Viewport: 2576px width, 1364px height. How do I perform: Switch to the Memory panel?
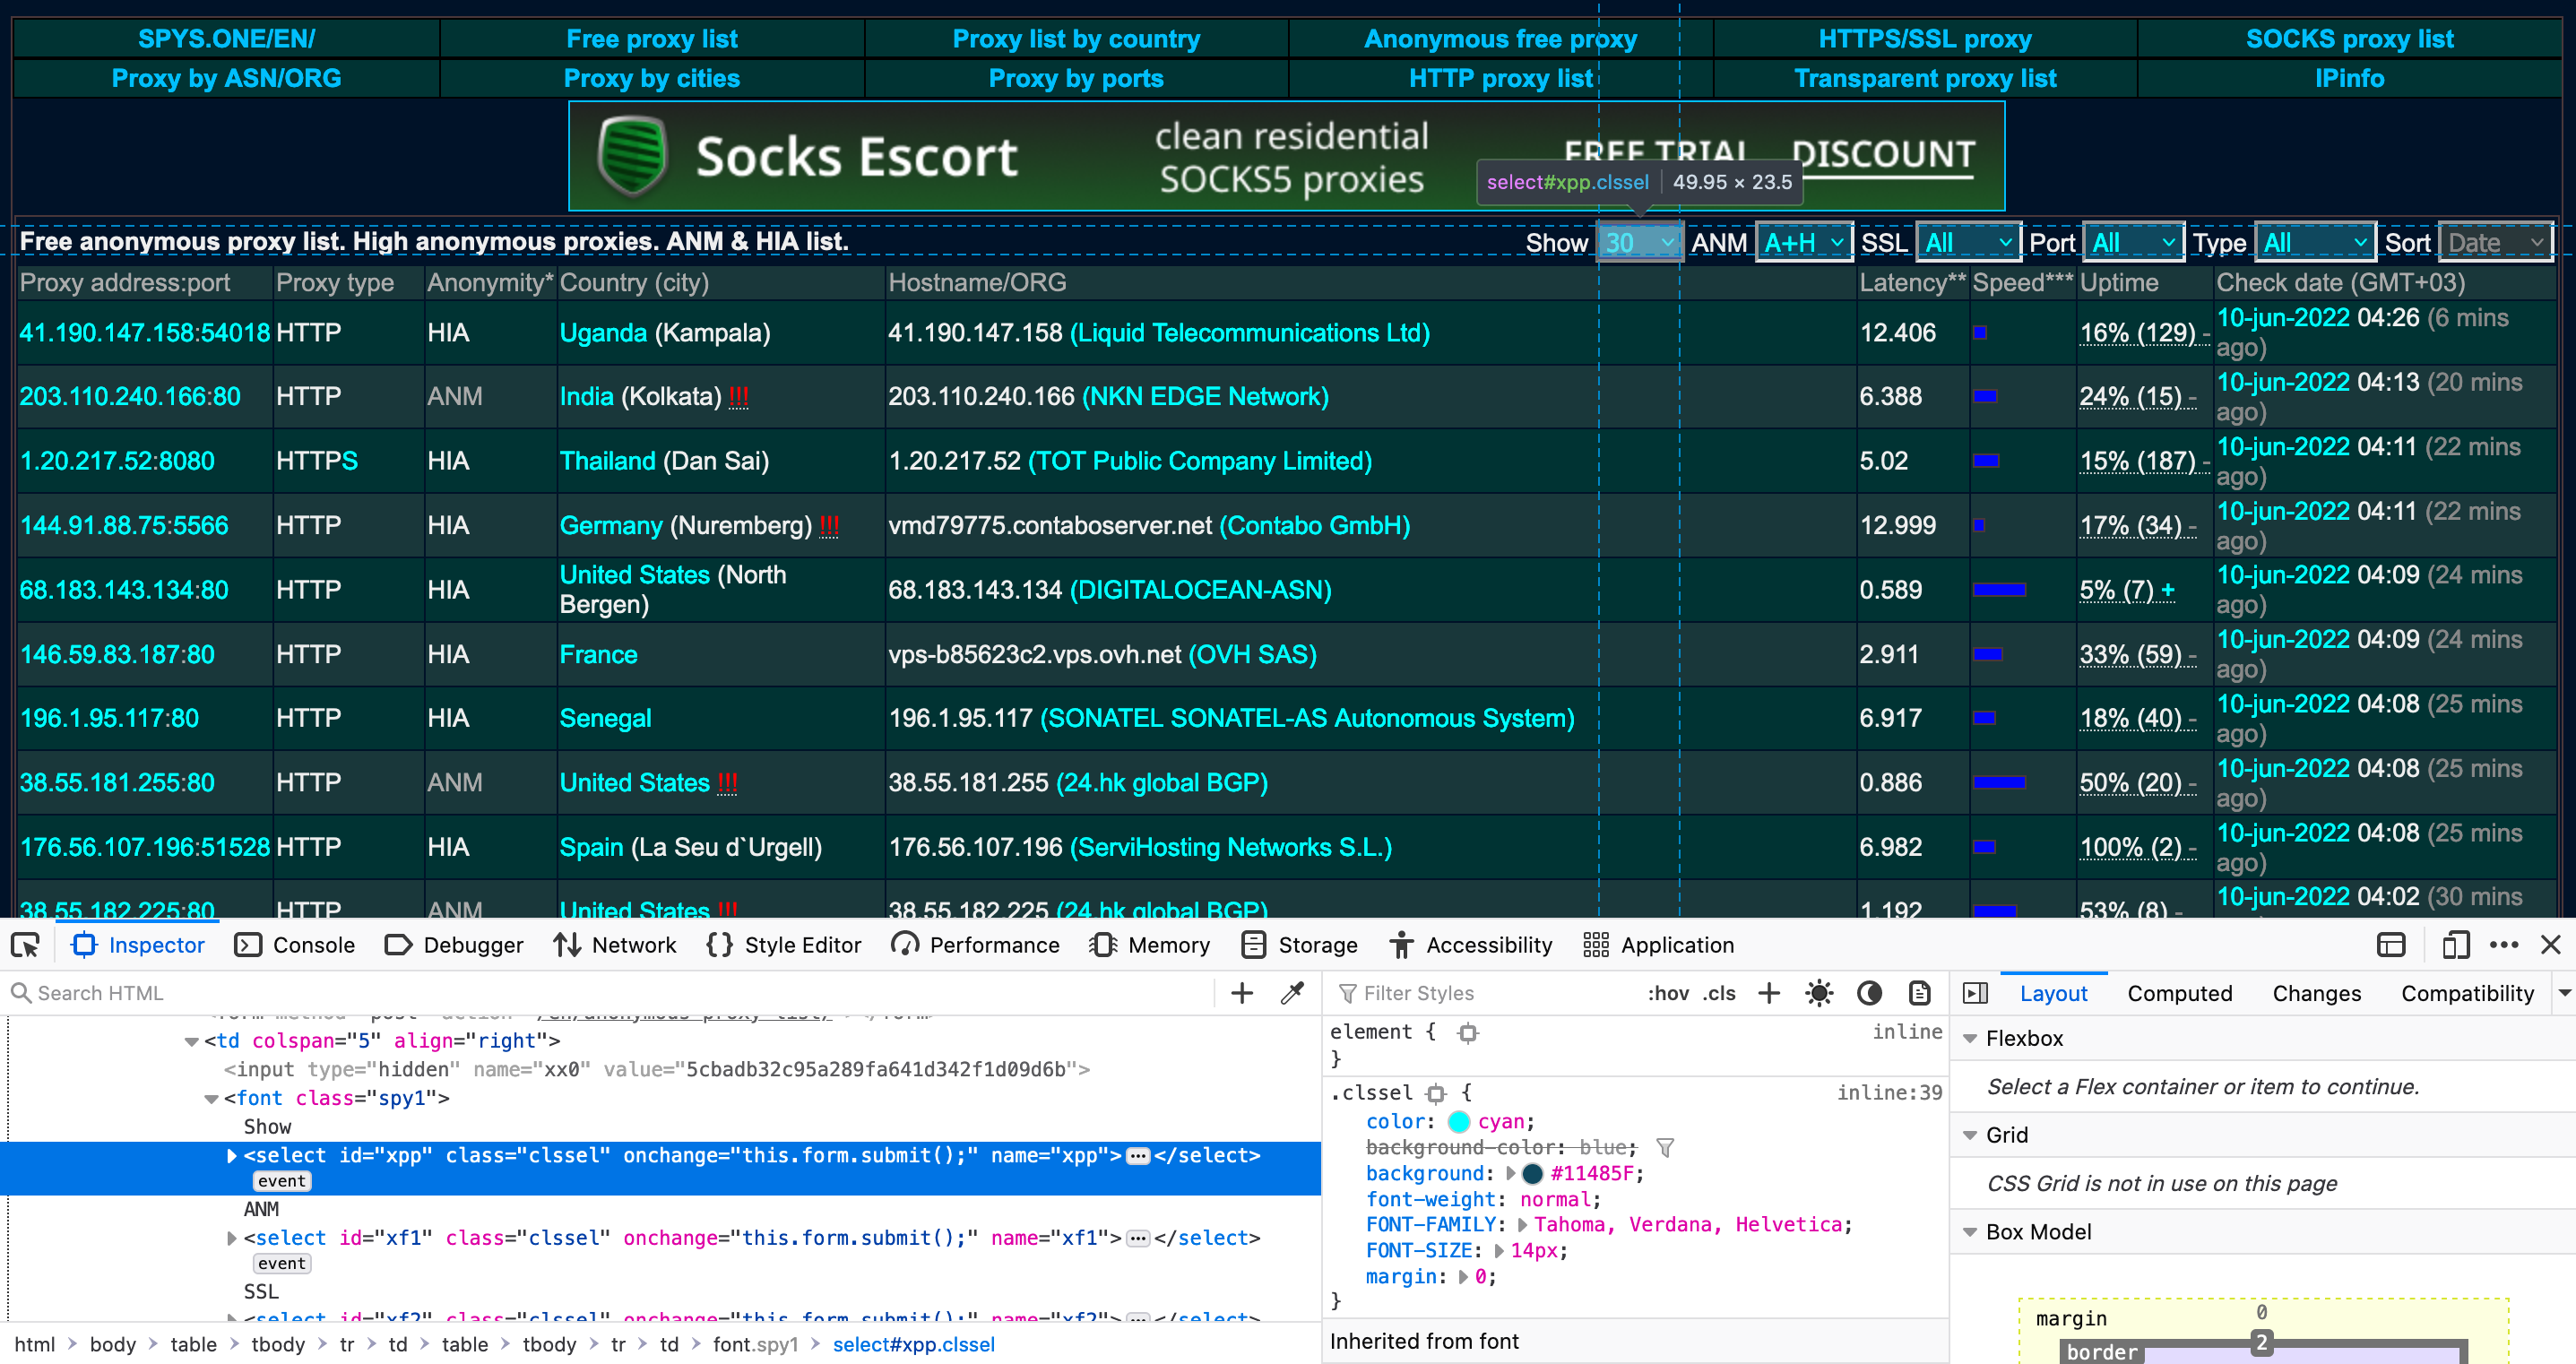click(1150, 945)
